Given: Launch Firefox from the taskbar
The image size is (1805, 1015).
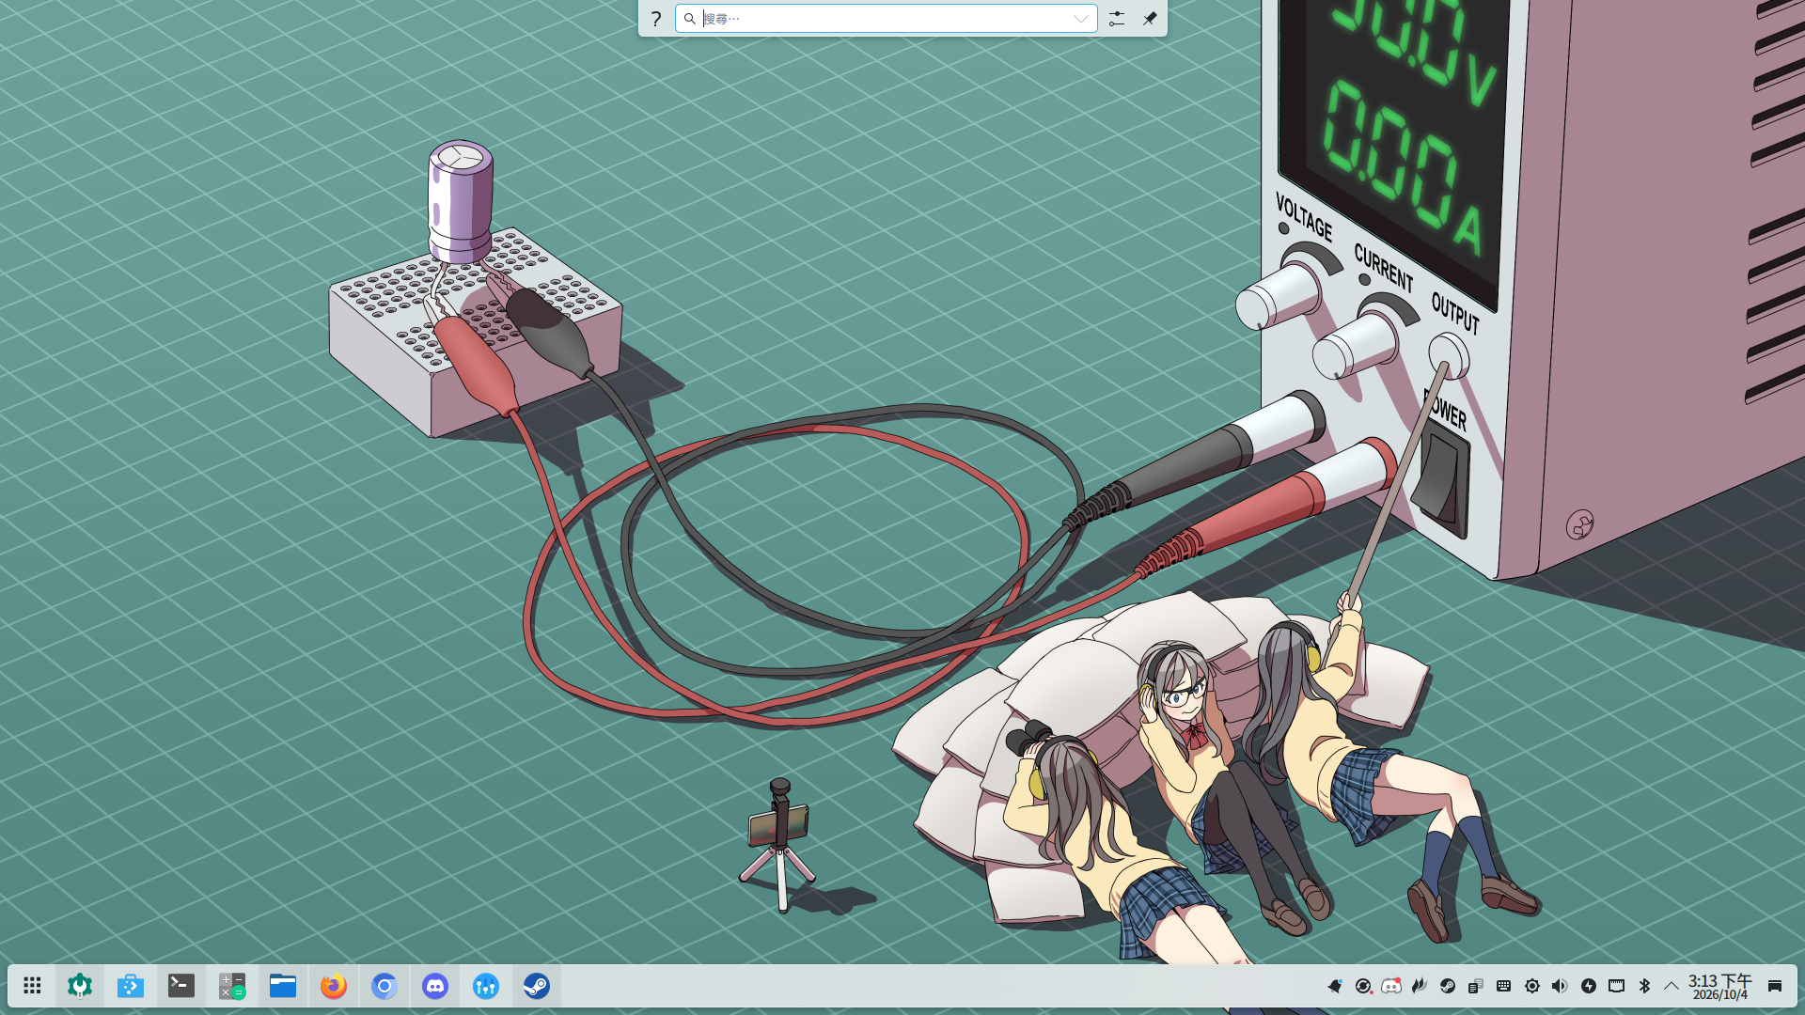Looking at the screenshot, I should pyautogui.click(x=334, y=986).
